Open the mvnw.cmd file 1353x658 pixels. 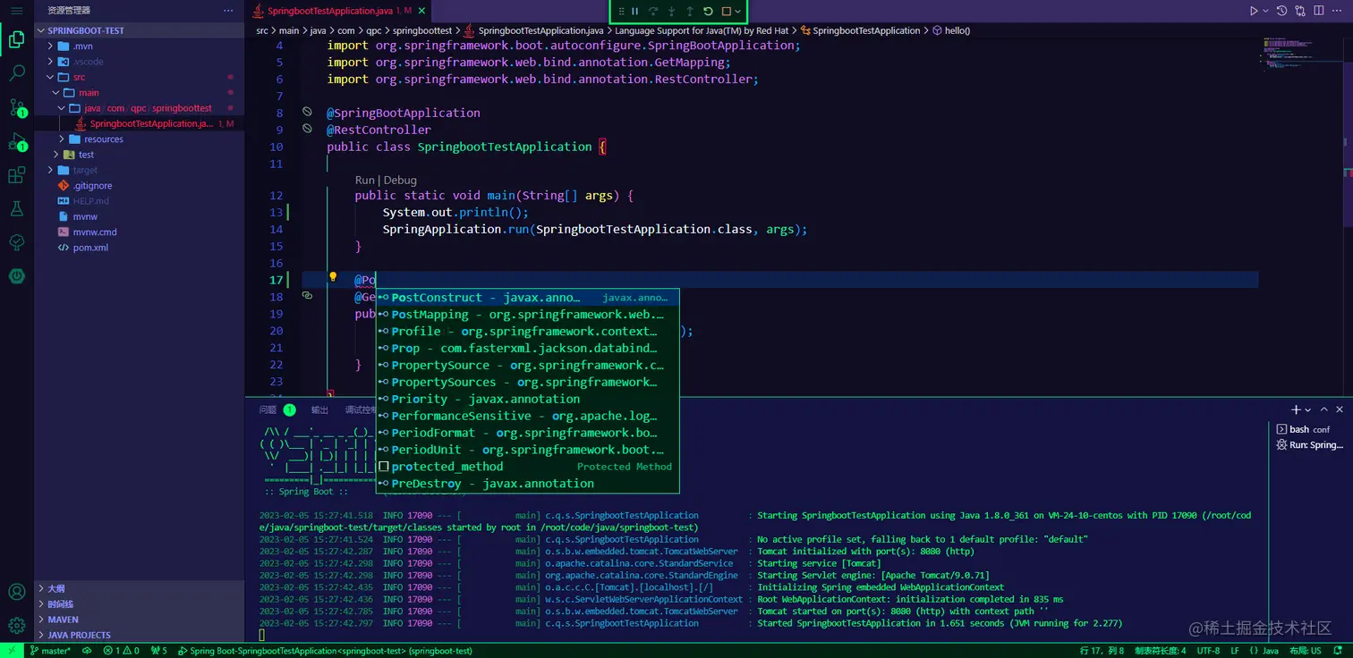(x=140, y=232)
